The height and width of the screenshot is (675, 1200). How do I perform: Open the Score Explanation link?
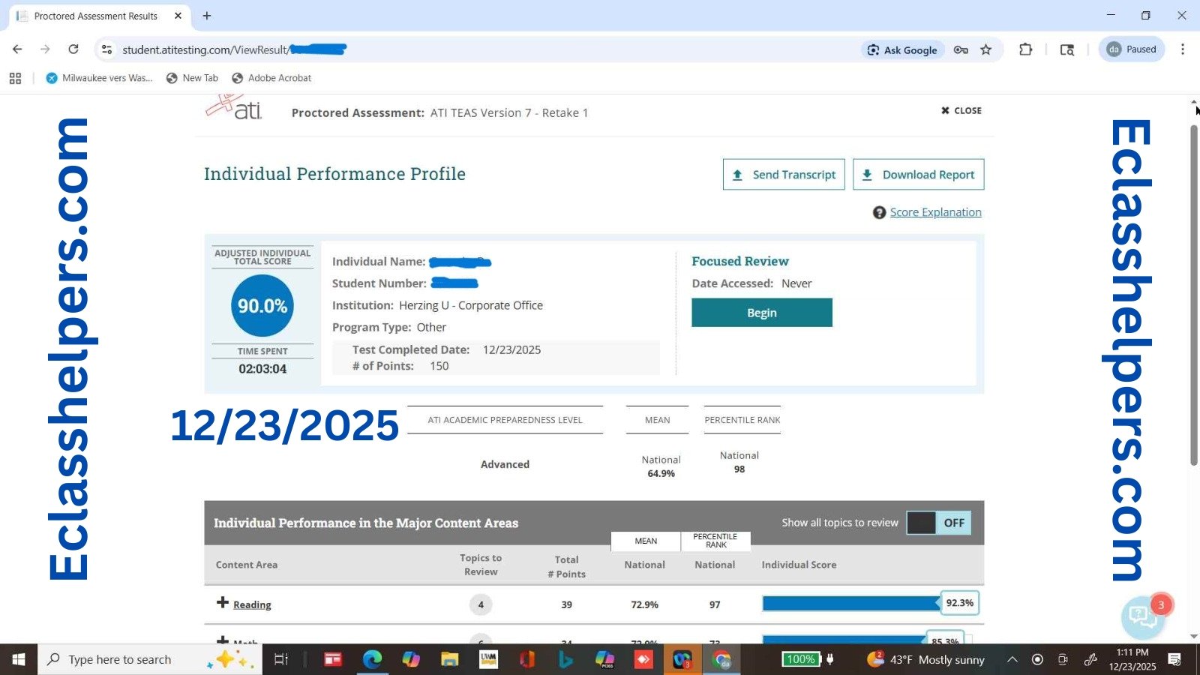935,212
